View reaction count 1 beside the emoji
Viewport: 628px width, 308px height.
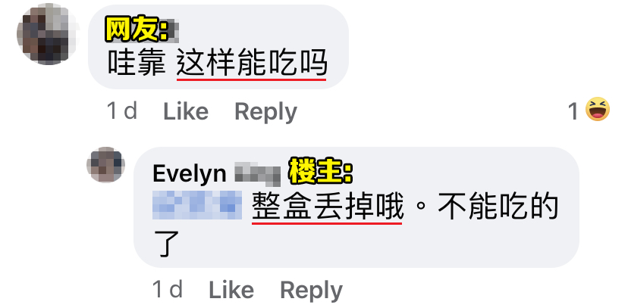(573, 111)
